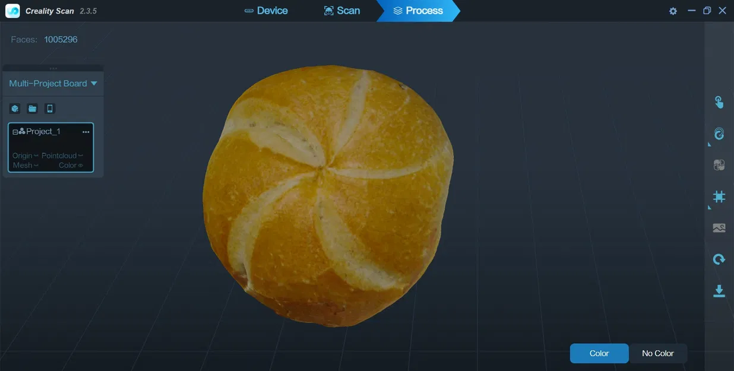Open settings gear icon in title bar
The image size is (734, 371).
[x=673, y=11]
